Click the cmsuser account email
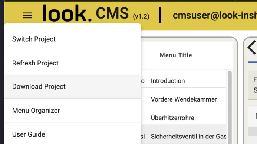This screenshot has width=257, height=144. point(215,15)
